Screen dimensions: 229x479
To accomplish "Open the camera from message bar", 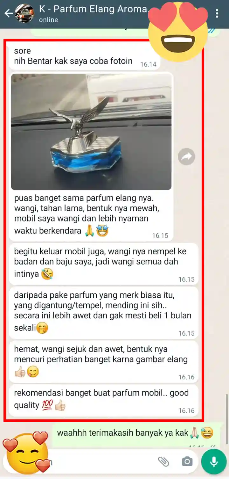I will [187, 461].
